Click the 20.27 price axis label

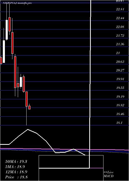[120, 70]
